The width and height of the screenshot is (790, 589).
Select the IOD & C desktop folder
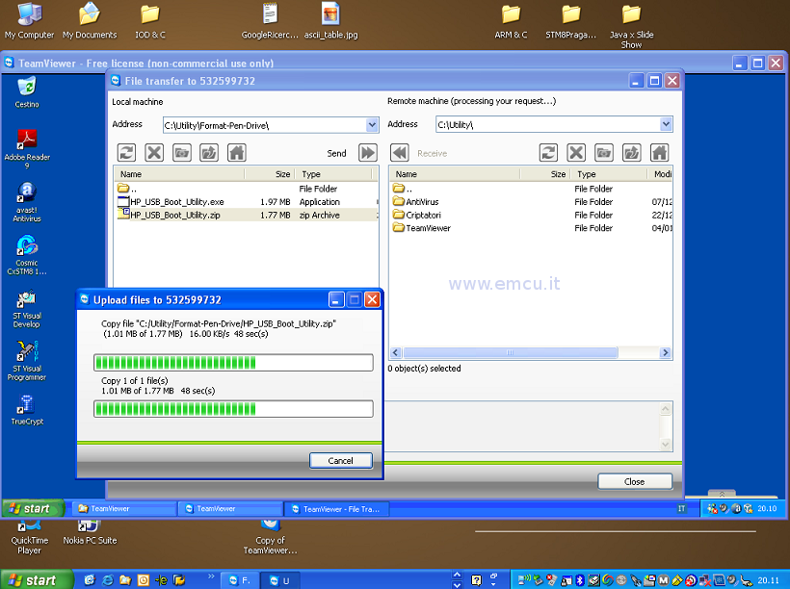149,20
